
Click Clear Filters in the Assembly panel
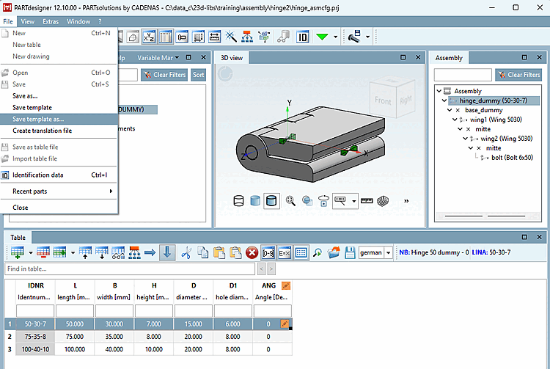[518, 75]
